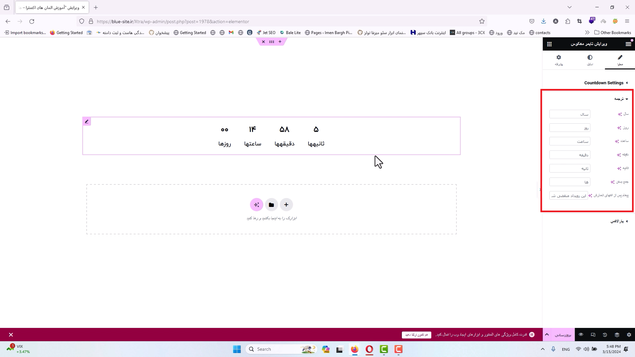
Task: Switch to the پیشرفته (Advanced) tab
Action: (559, 60)
